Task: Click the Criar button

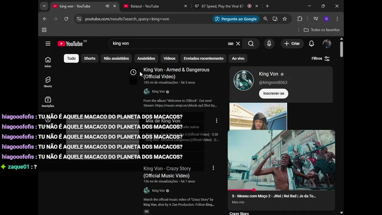Action: tap(292, 44)
